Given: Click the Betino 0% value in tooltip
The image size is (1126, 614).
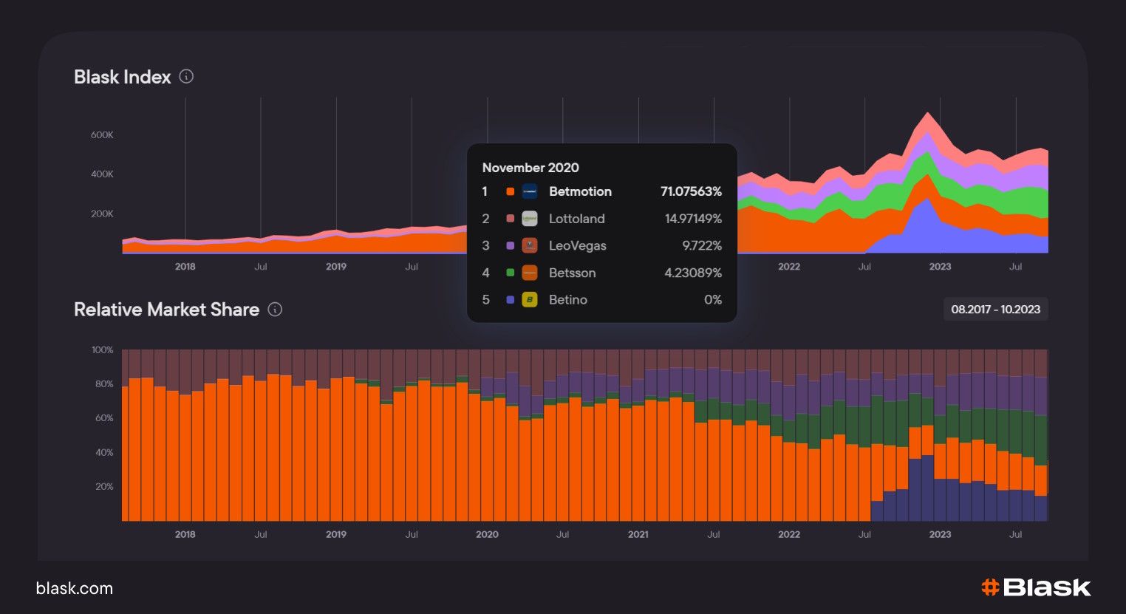Looking at the screenshot, I should click(712, 300).
